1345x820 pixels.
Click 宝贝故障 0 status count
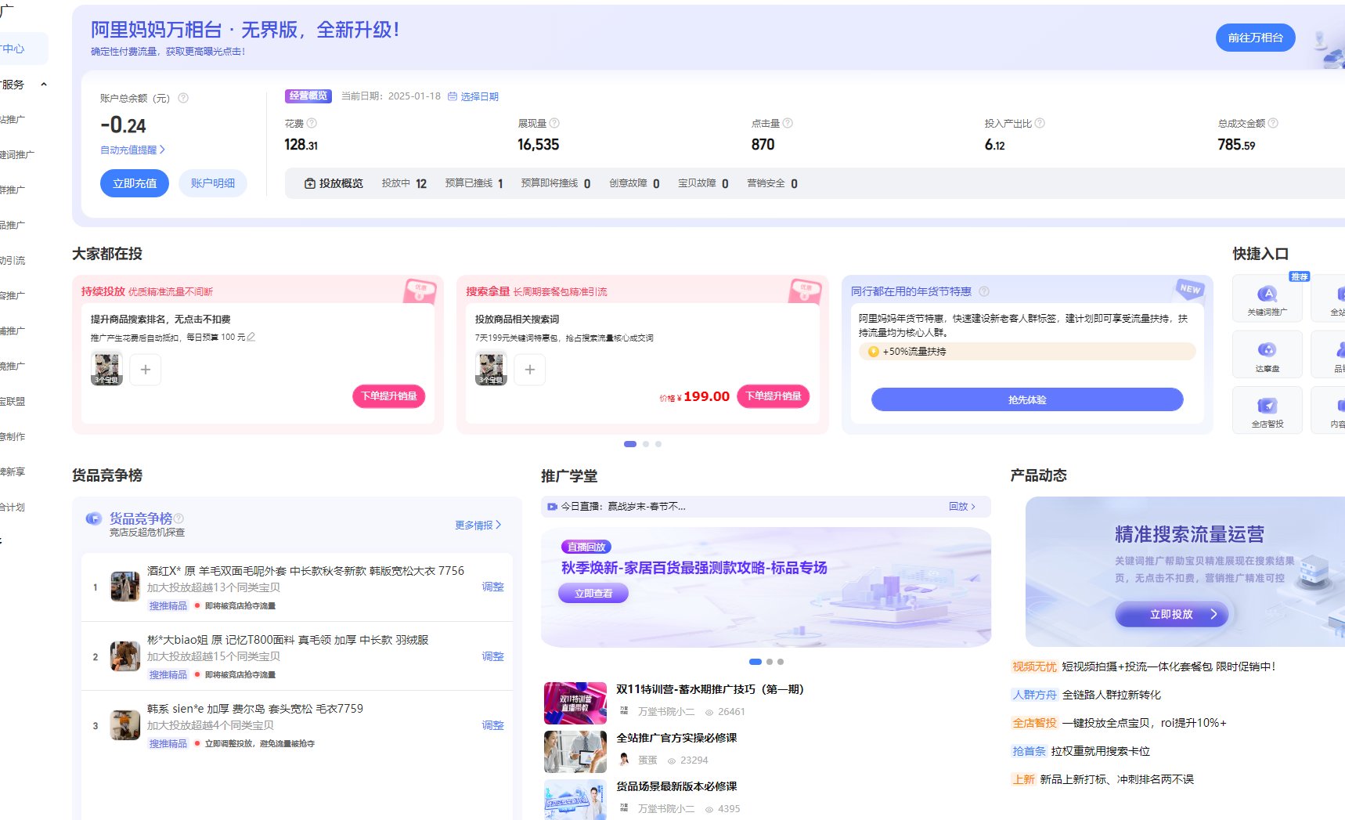click(703, 183)
